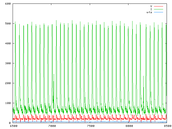Click the blue wfs legend line sample

coord(158,12)
